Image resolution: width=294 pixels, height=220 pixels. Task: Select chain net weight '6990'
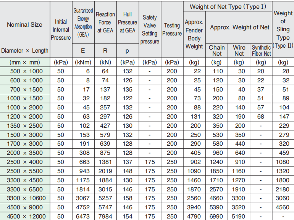(216, 217)
